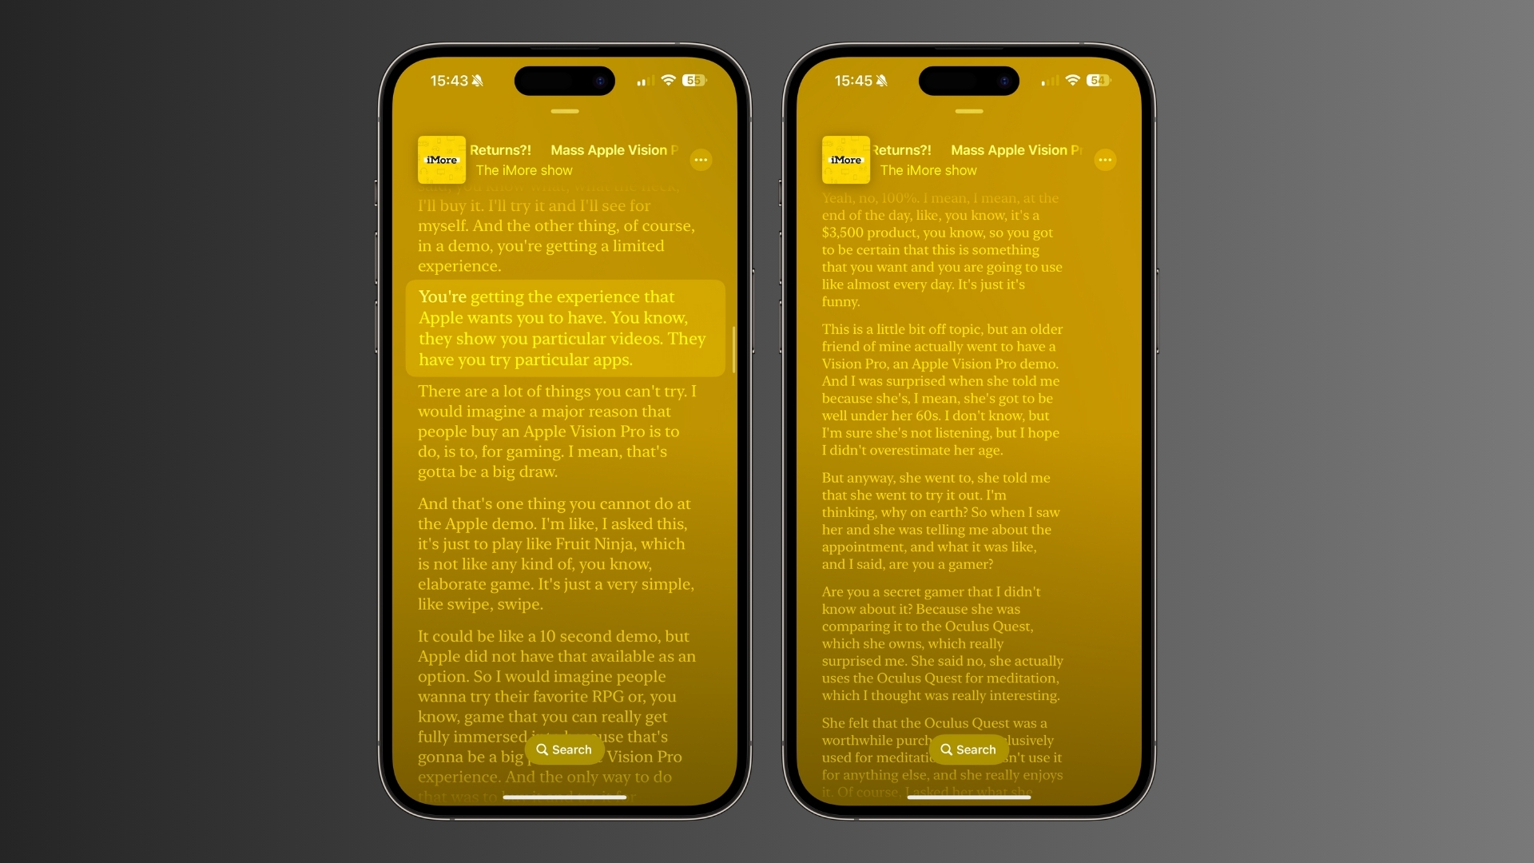Open the three-dot more menu (right phone)
The width and height of the screenshot is (1534, 863).
tap(1104, 160)
